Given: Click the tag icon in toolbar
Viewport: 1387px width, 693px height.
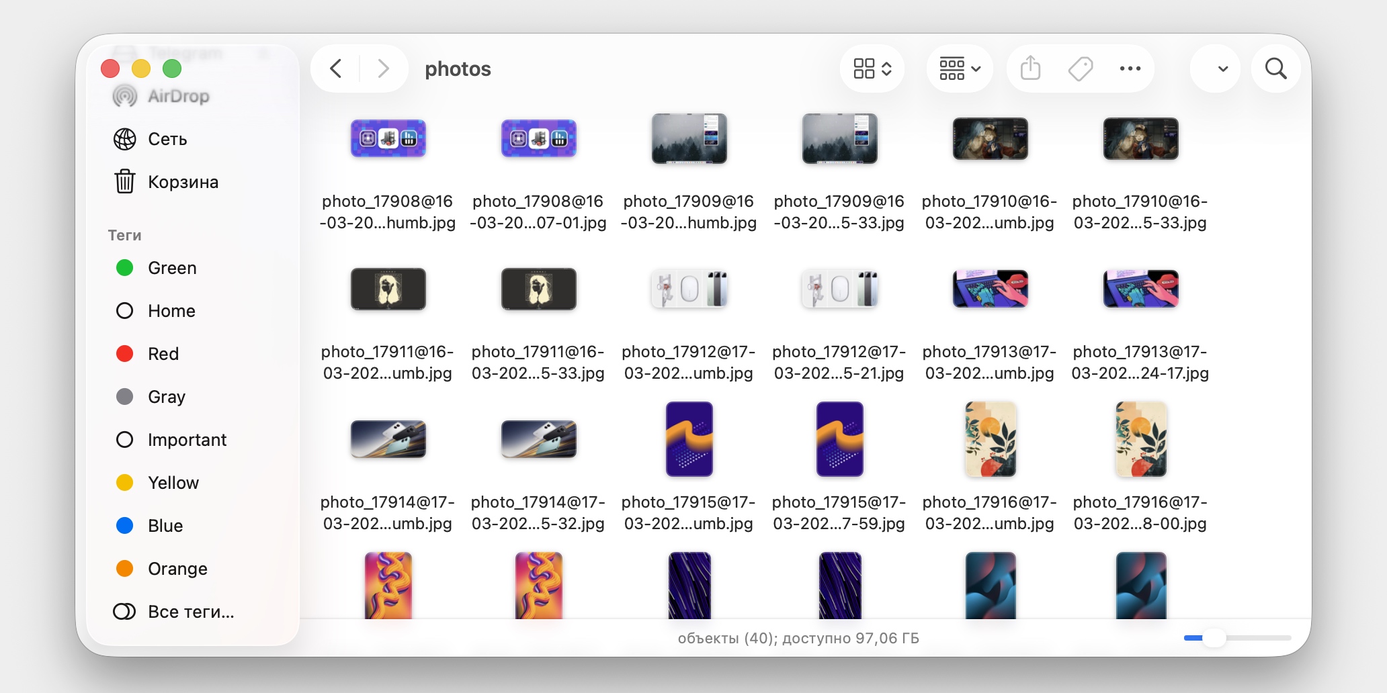Looking at the screenshot, I should (x=1080, y=68).
